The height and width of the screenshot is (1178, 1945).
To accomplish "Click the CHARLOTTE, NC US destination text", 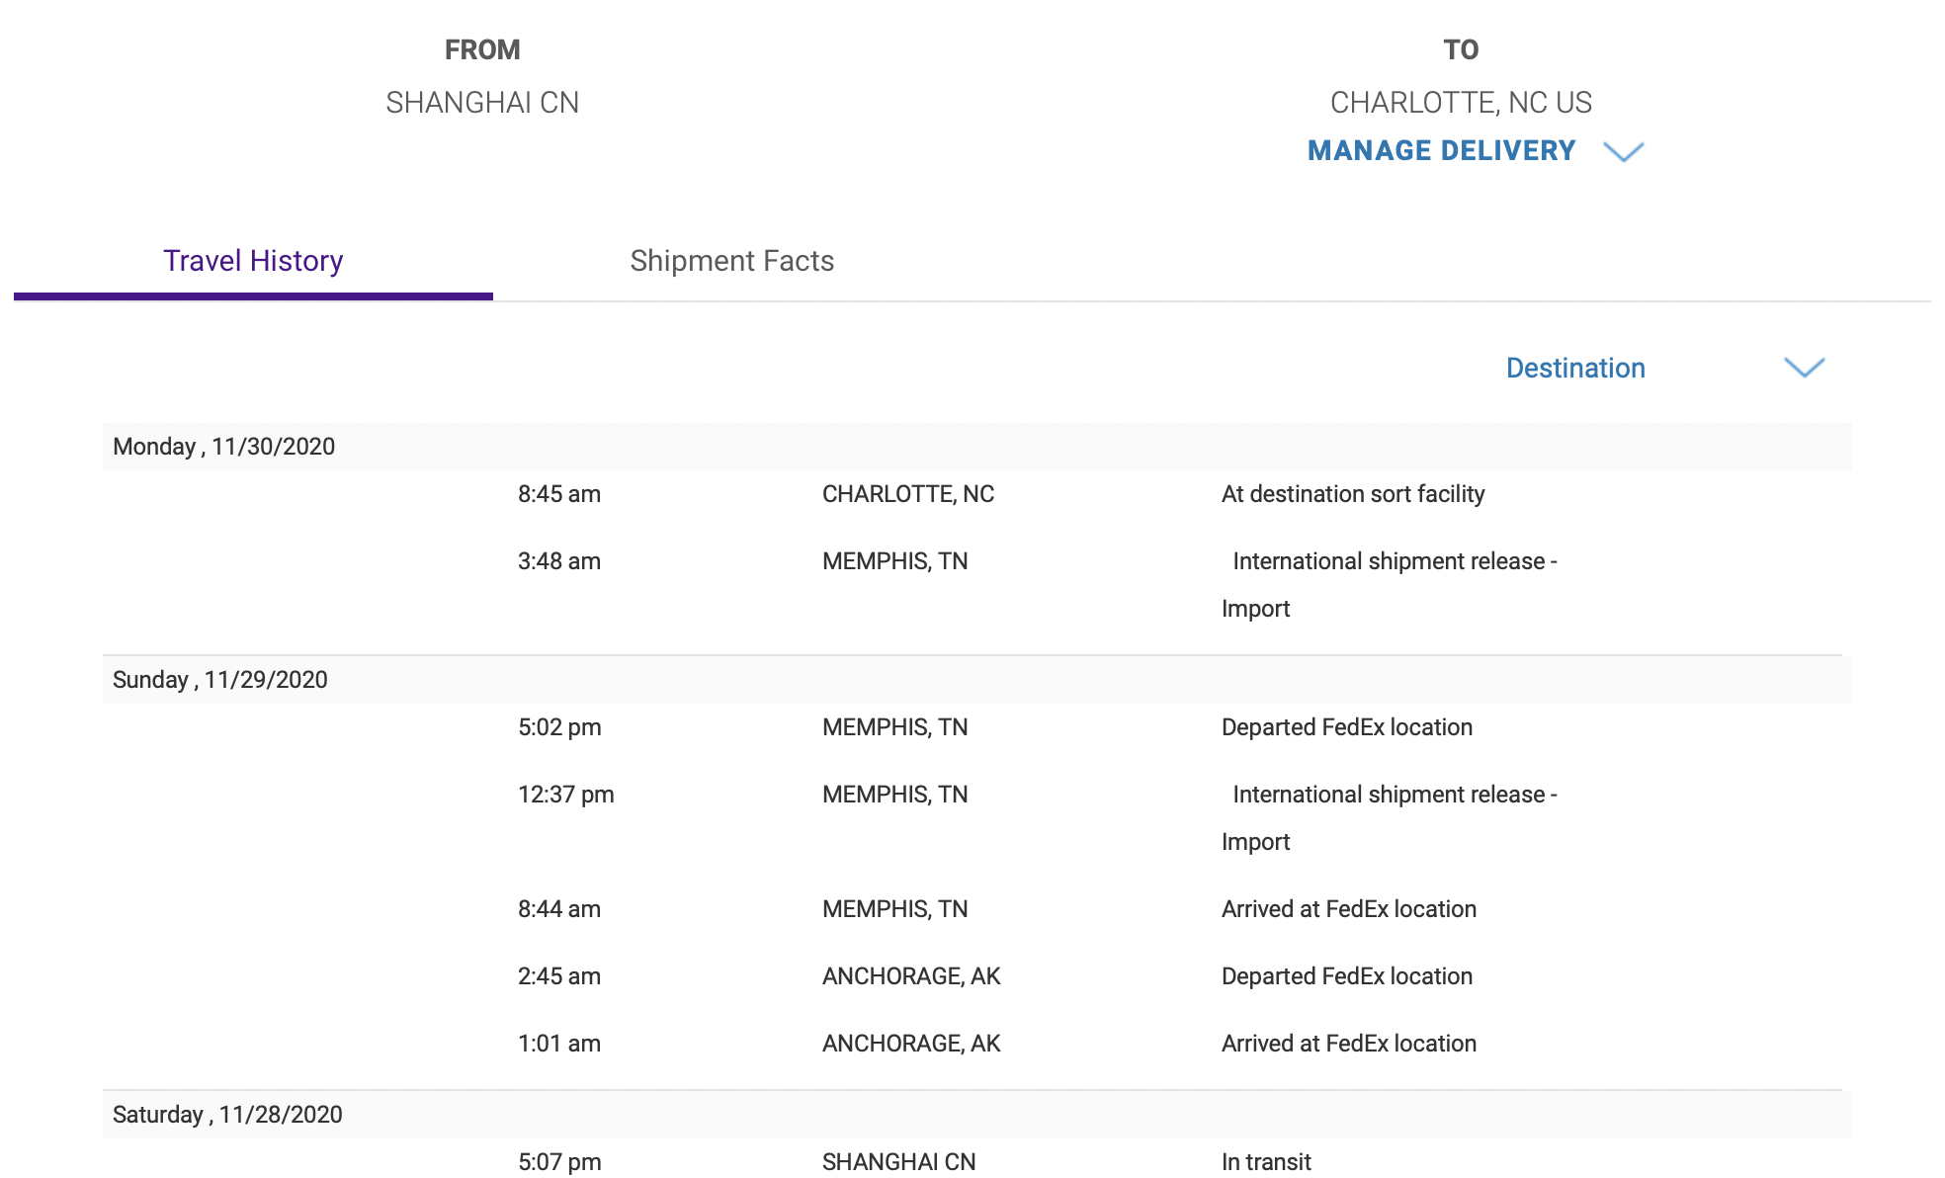I will click(1461, 103).
